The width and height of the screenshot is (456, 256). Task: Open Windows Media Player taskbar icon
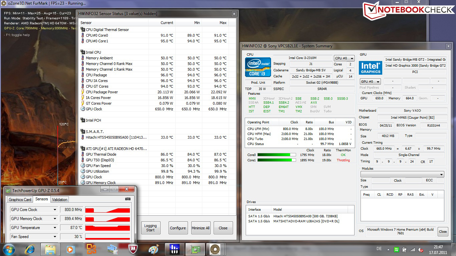70,249
